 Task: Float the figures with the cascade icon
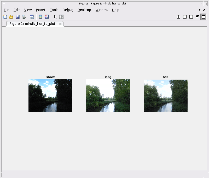197,17
